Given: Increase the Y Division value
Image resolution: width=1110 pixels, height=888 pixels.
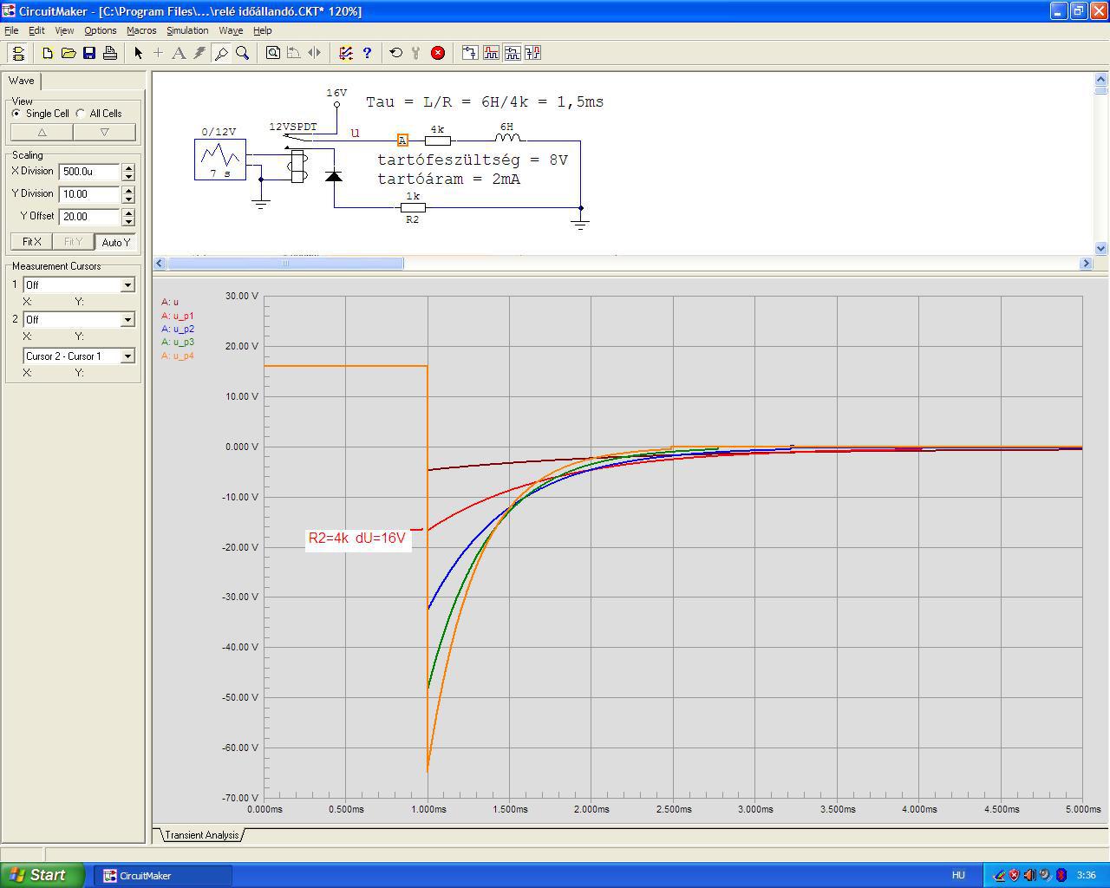Looking at the screenshot, I should 129,190.
